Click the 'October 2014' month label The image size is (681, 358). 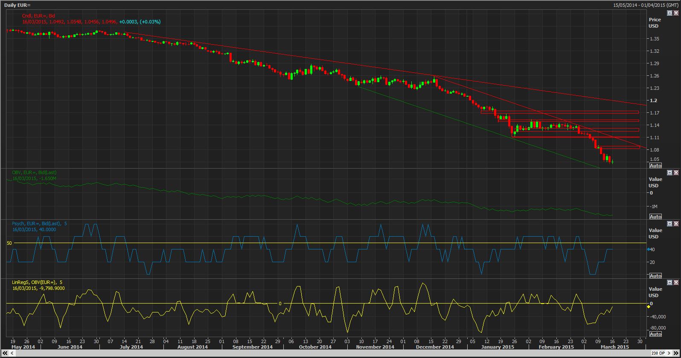point(315,347)
